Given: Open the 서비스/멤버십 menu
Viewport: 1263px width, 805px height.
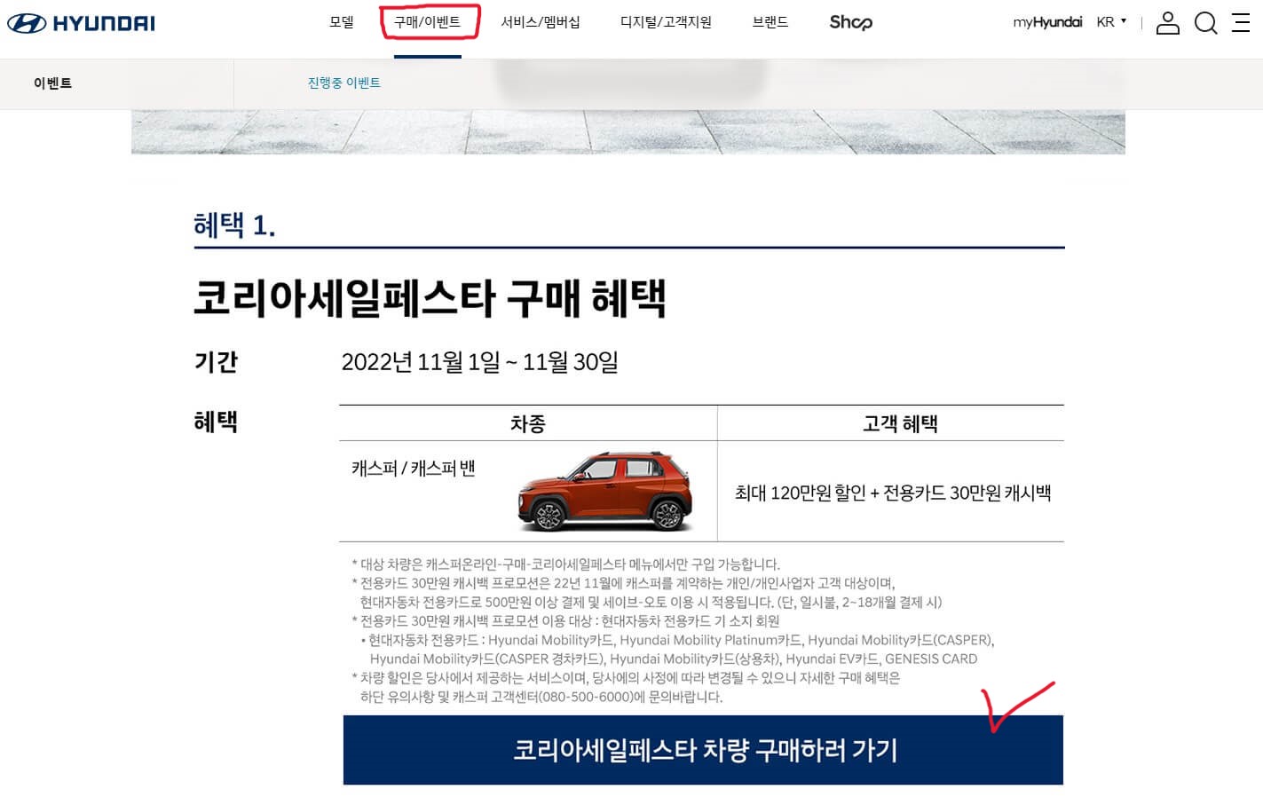Looking at the screenshot, I should tap(541, 22).
